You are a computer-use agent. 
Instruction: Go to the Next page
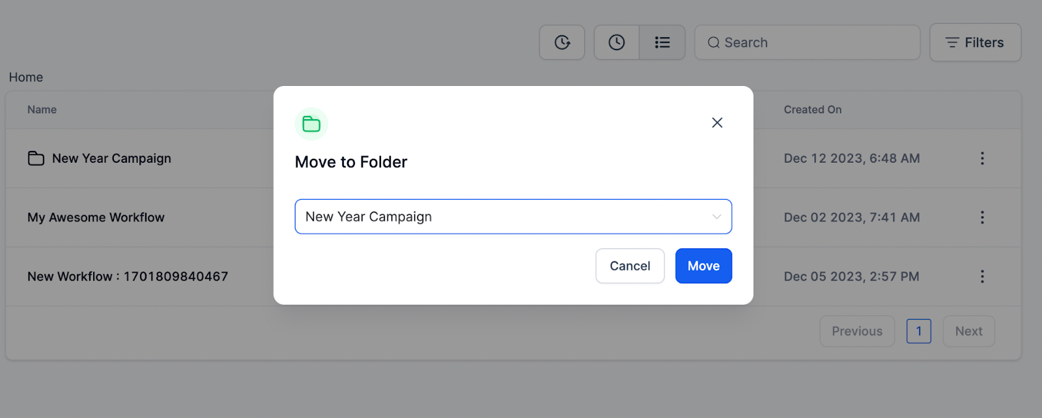(968, 331)
